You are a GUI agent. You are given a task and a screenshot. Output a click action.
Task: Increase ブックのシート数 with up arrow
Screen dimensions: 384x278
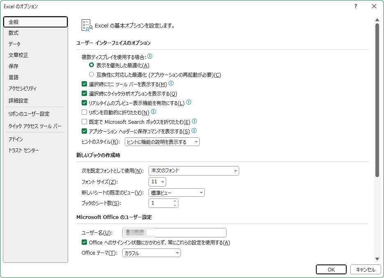(x=175, y=201)
